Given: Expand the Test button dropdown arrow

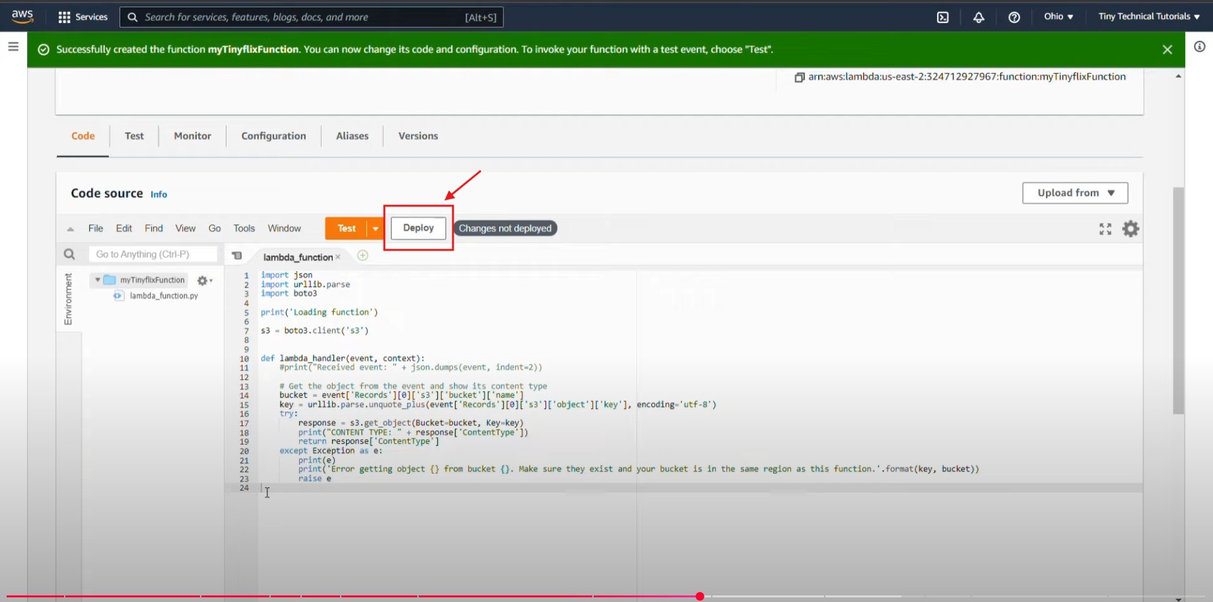Looking at the screenshot, I should click(x=375, y=229).
